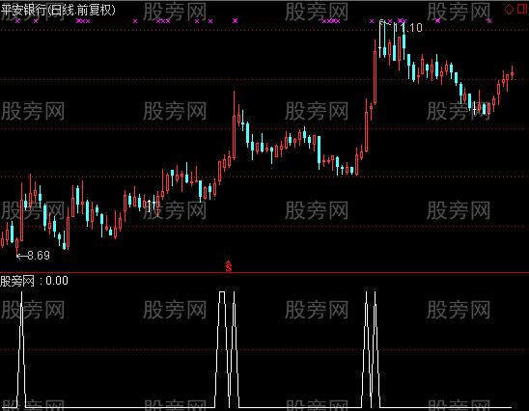Select the 平安银行(日线.前复权) chart title
This screenshot has width=529, height=411.
(58, 10)
